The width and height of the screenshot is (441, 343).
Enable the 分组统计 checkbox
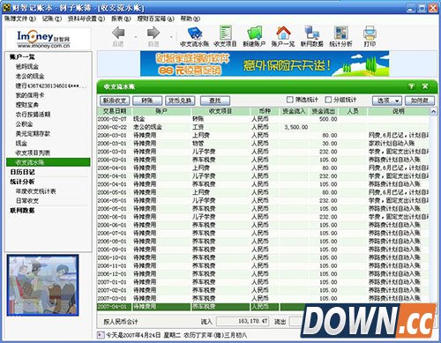pos(328,100)
